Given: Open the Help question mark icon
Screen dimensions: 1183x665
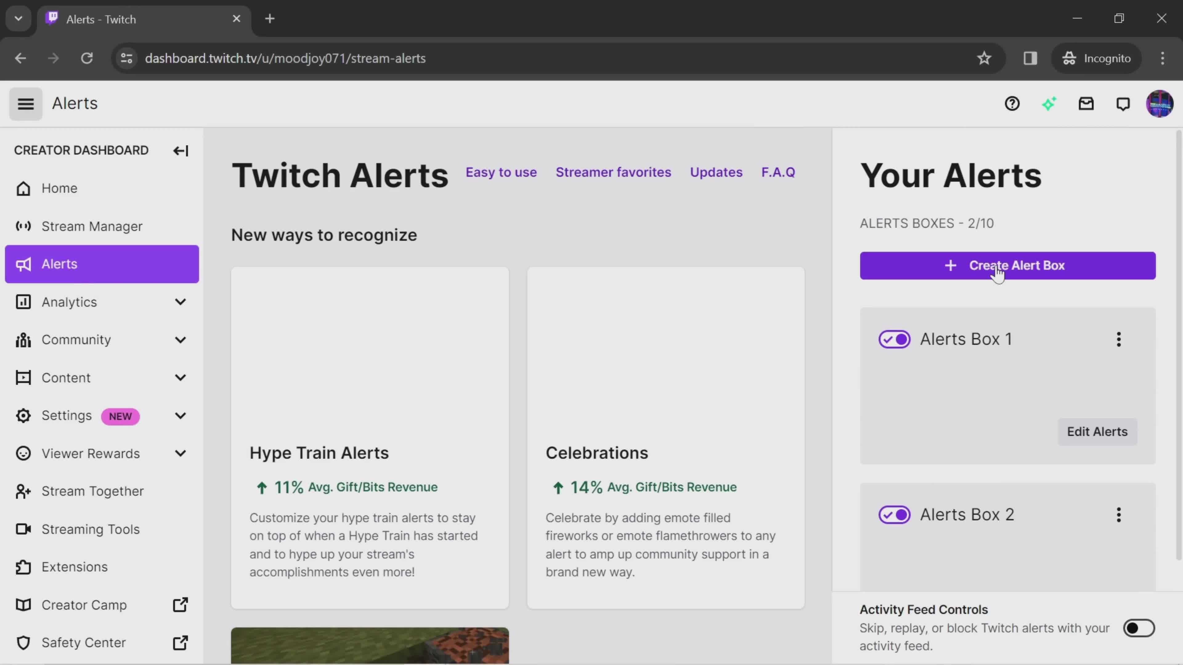Looking at the screenshot, I should (x=1012, y=104).
